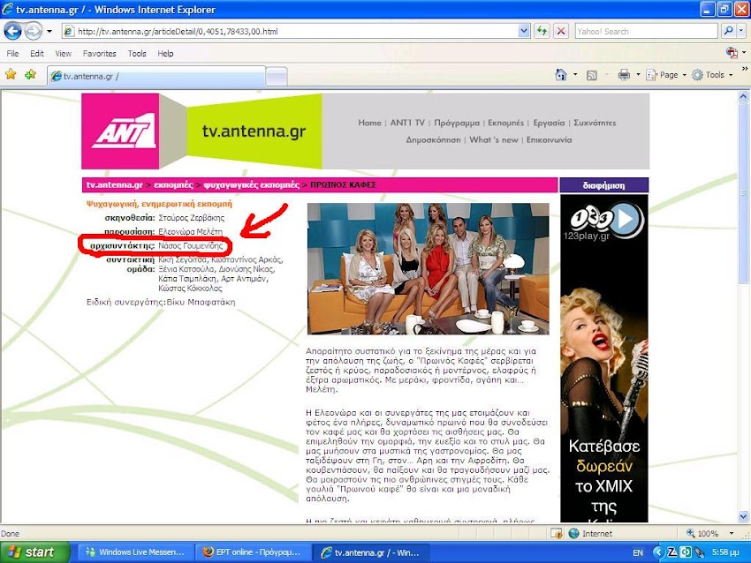Open the Page command menu
The height and width of the screenshot is (563, 751).
(666, 75)
